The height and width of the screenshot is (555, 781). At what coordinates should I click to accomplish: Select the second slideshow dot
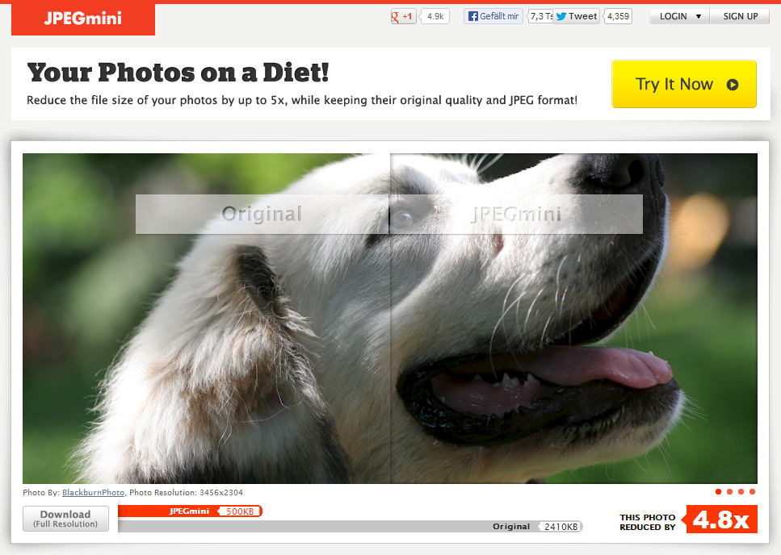coord(729,492)
